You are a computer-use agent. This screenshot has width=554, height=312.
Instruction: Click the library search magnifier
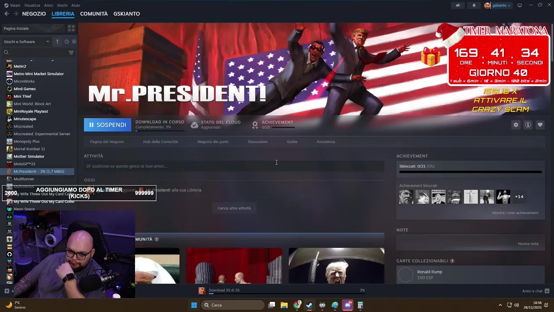coord(6,52)
